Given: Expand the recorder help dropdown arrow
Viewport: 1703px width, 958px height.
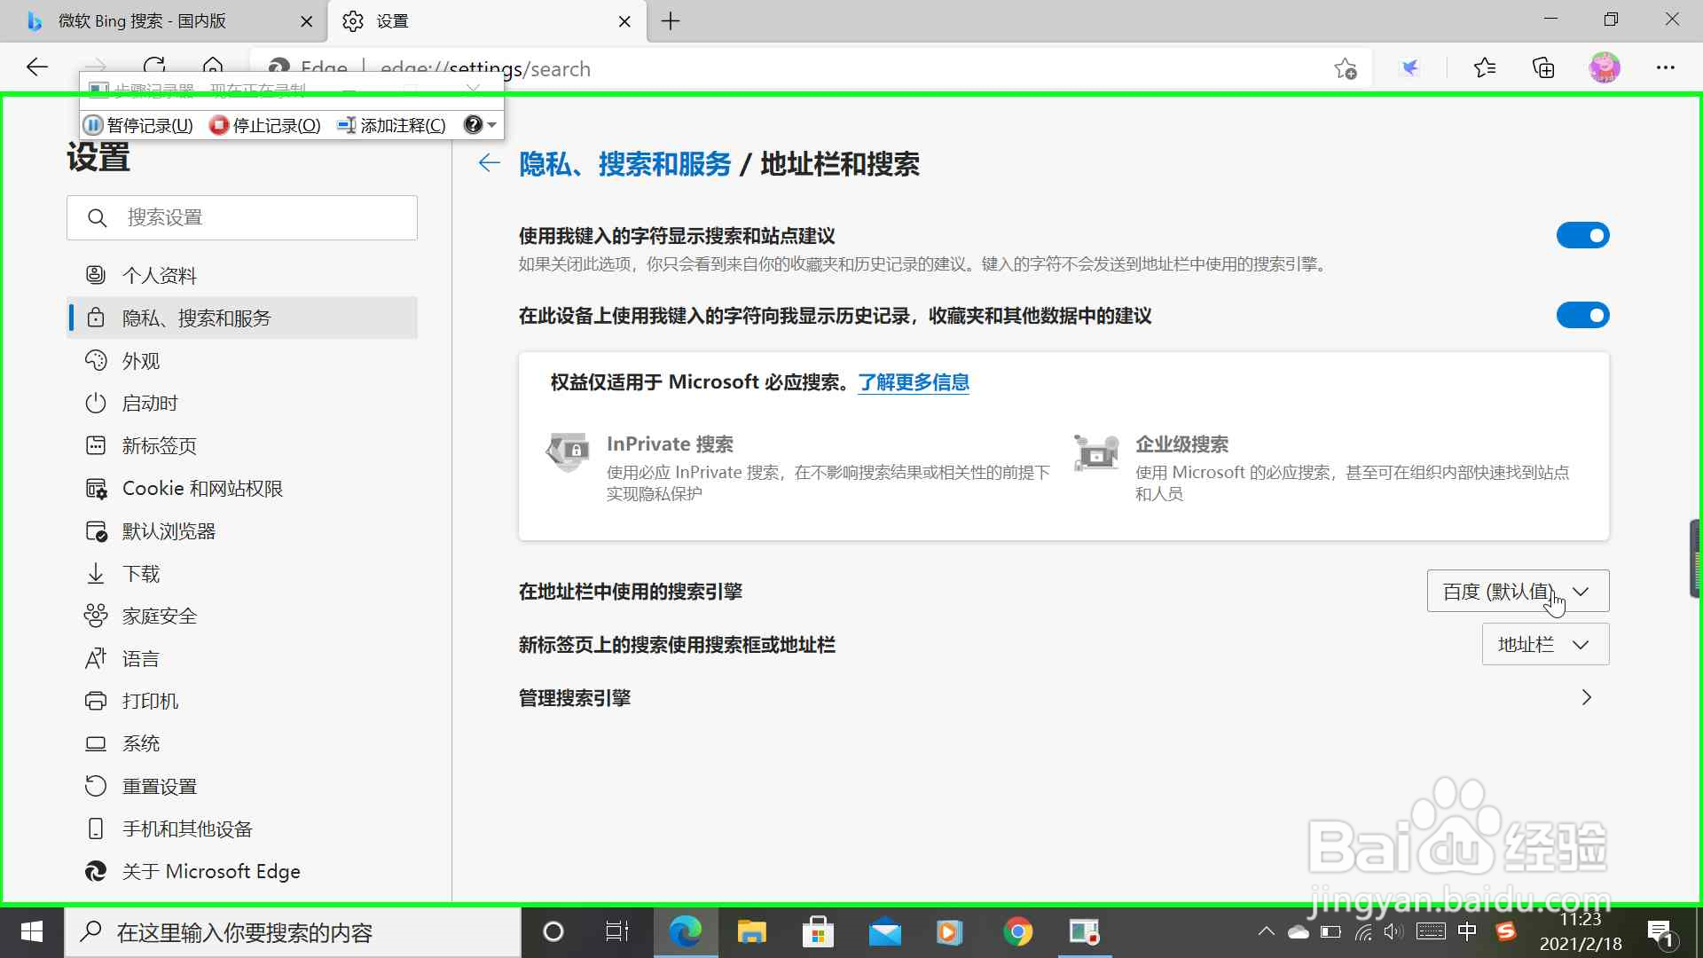Looking at the screenshot, I should (x=493, y=124).
